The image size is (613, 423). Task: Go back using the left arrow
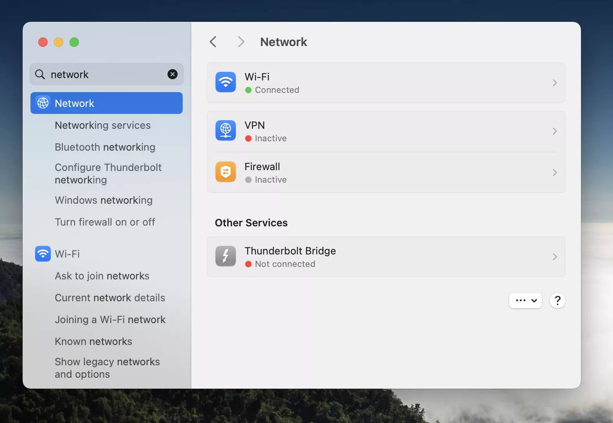click(x=213, y=42)
